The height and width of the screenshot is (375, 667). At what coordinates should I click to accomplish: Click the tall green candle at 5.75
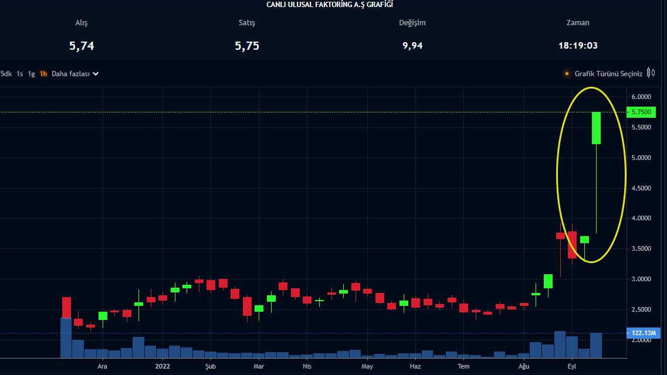coord(597,128)
